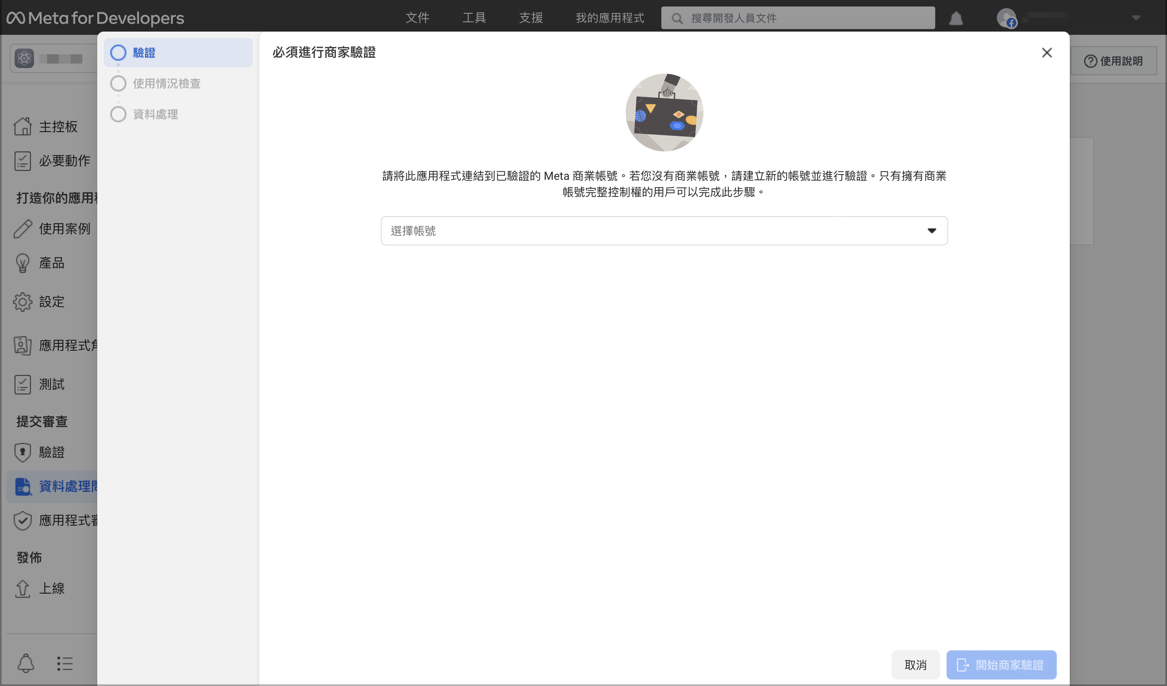
Task: Click the bell icon at sidebar bottom
Action: pos(26,663)
